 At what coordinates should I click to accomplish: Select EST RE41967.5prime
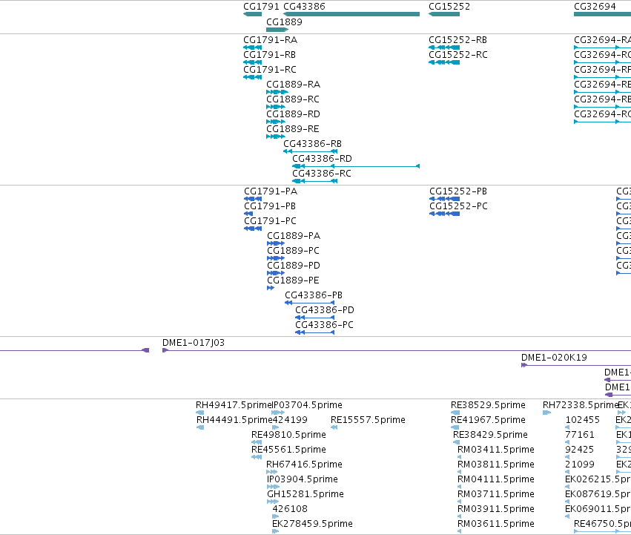tap(488, 420)
